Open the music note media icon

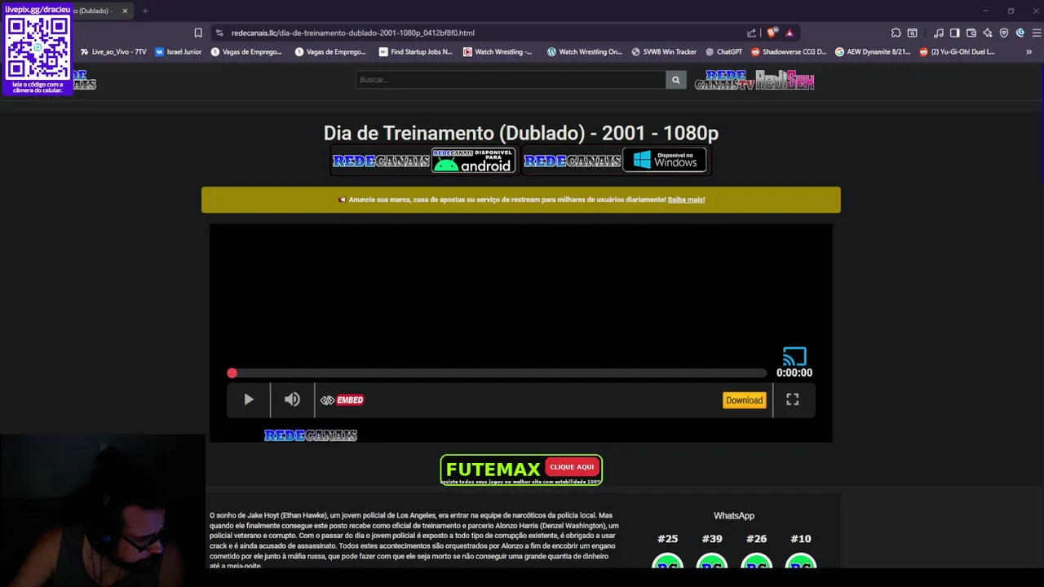(939, 33)
